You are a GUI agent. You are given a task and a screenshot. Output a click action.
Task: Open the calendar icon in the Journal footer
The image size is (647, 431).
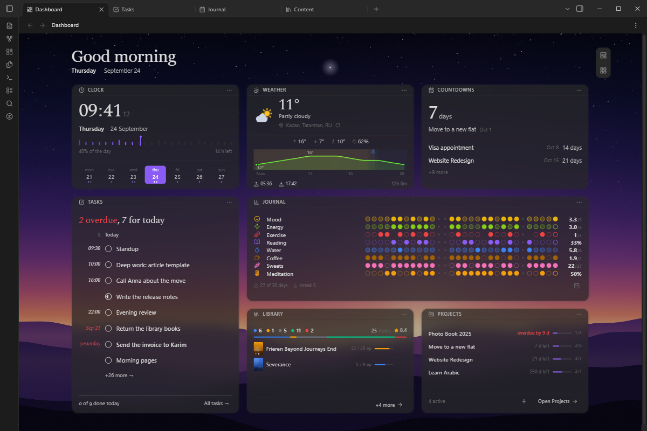click(x=576, y=286)
